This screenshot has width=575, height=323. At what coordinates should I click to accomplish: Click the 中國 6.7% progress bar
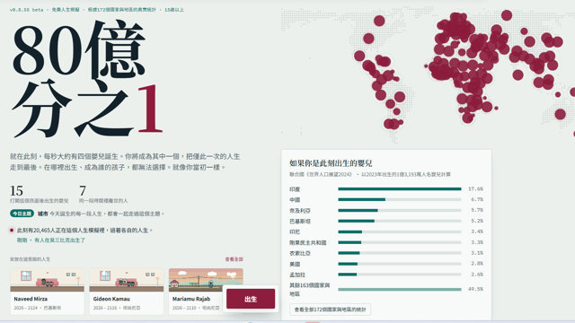[x=400, y=199]
